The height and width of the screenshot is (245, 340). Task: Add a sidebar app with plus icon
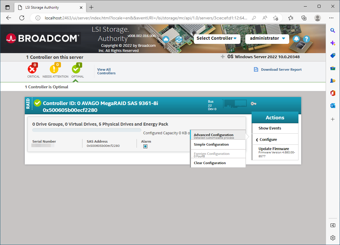[x=333, y=119]
